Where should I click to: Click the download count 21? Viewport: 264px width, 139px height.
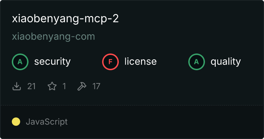pos(32,86)
